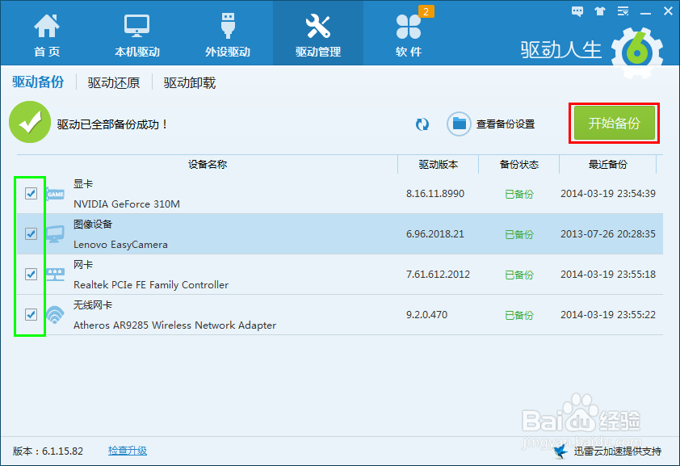Select Realtek PCIe FE Family Controller name
The width and height of the screenshot is (680, 466).
[x=151, y=285]
